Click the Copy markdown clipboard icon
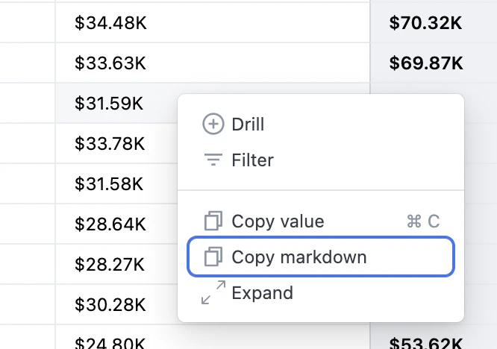This screenshot has width=497, height=349. [x=213, y=257]
